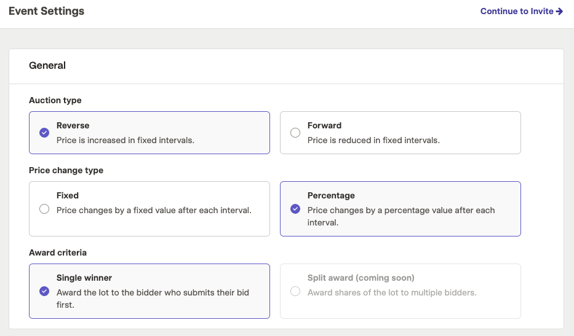Click the 'Award criteria' field label

coord(58,252)
